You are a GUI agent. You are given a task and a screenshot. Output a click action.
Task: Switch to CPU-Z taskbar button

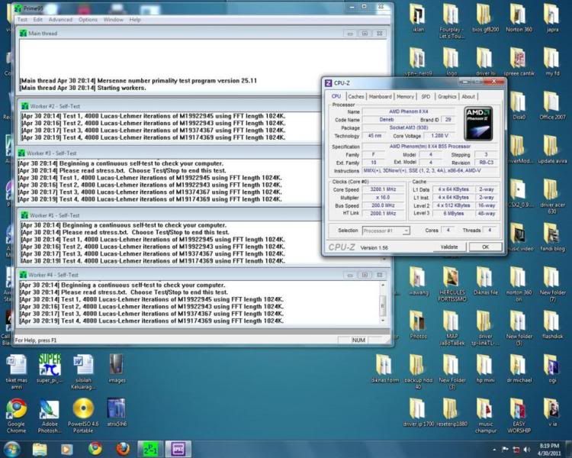(178, 450)
